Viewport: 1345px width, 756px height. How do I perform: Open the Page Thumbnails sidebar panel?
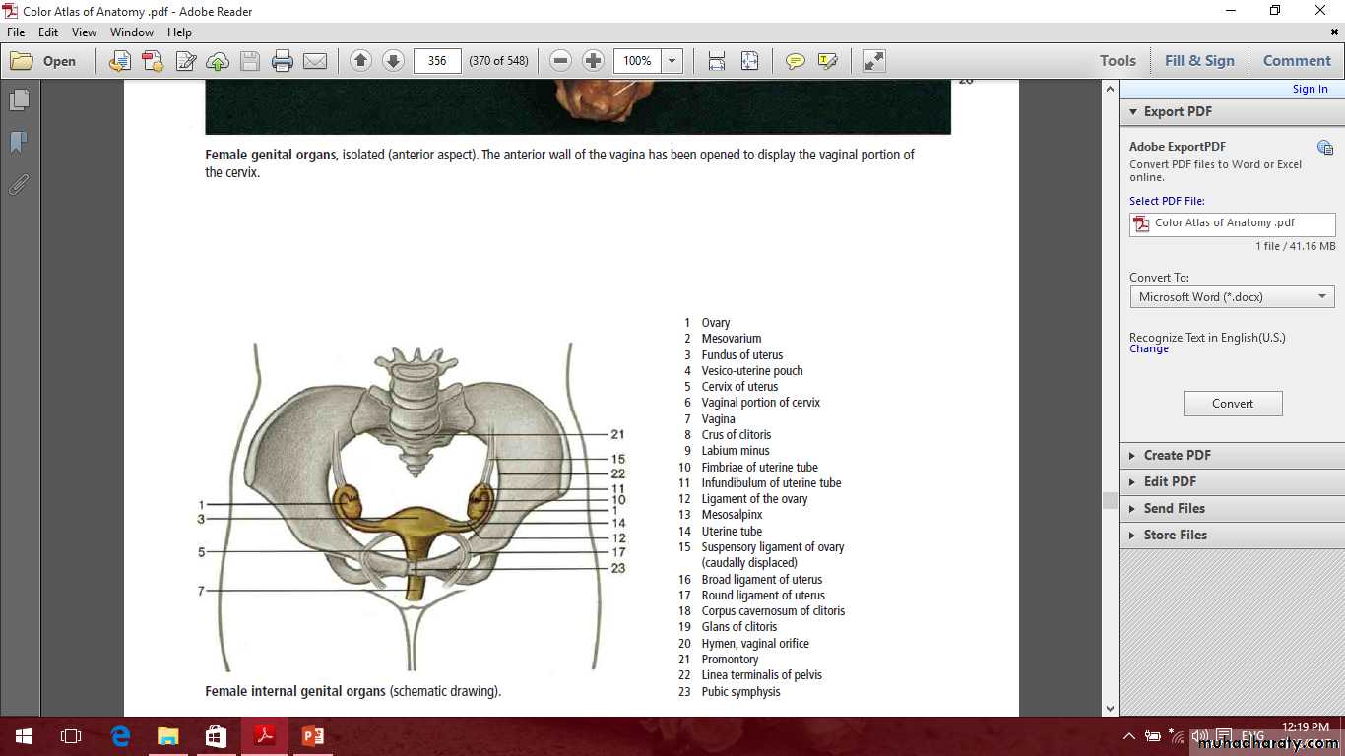pos(19,100)
